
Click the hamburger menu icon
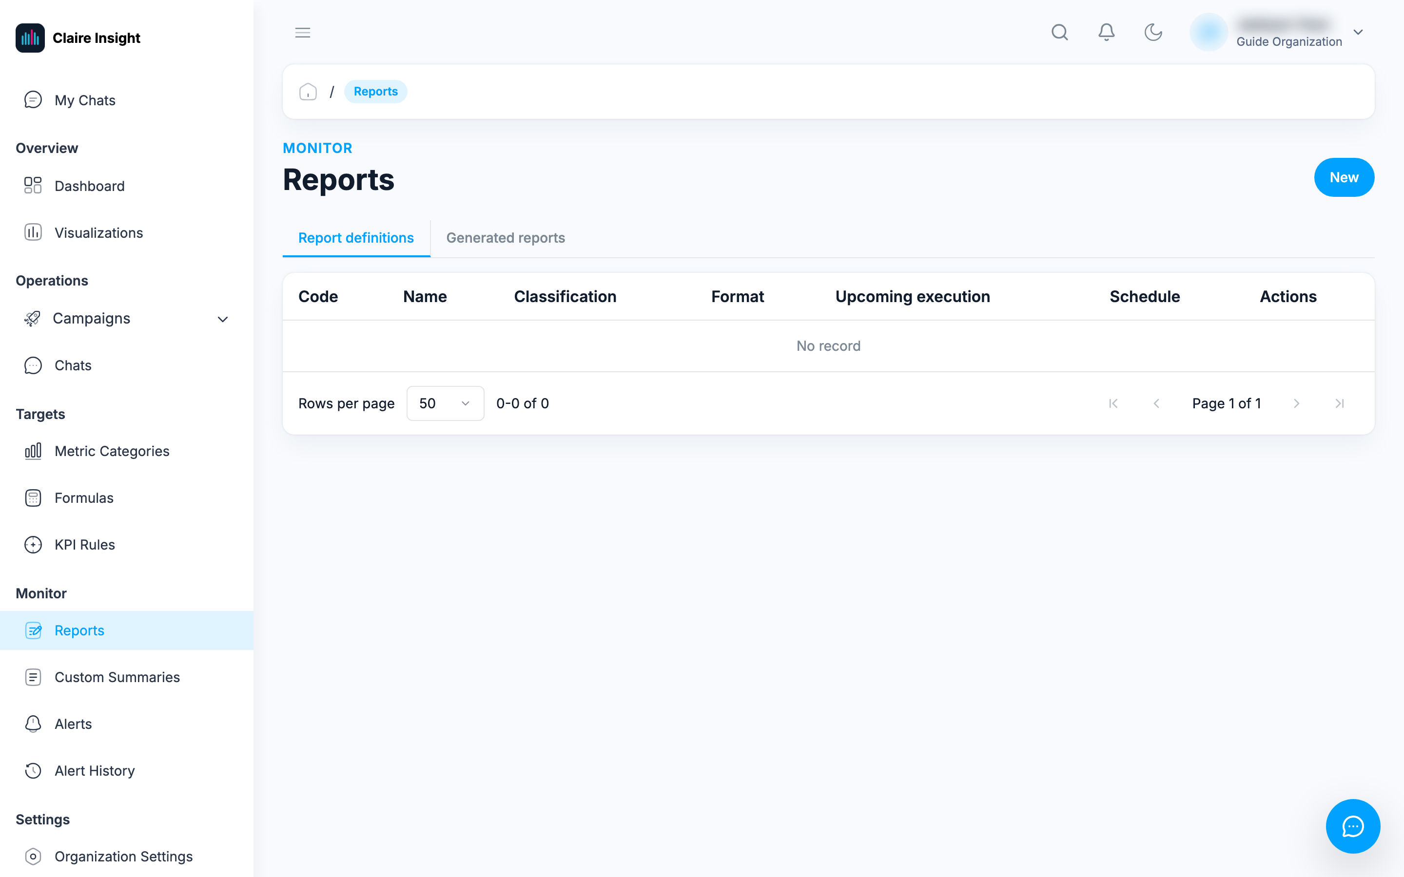point(302,33)
